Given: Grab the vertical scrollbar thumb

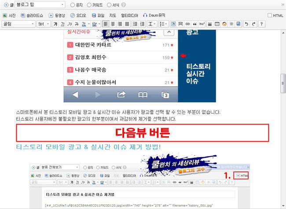Looking at the screenshot, I should (x=283, y=84).
